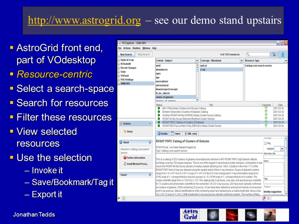
Task: Click the Actions panel lightning icon
Action: point(121,124)
